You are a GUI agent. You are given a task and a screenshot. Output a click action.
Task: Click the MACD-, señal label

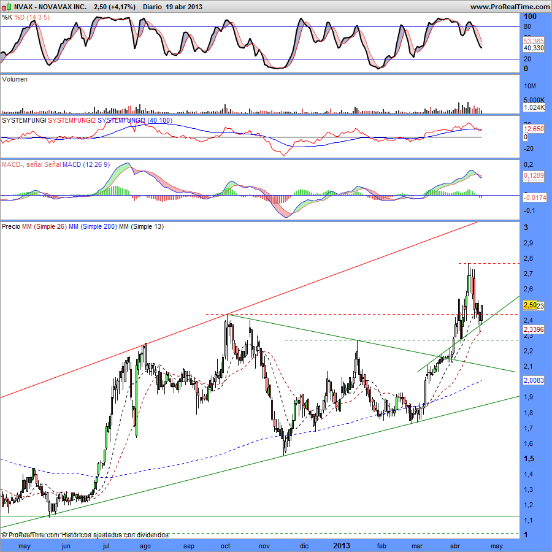coord(22,164)
